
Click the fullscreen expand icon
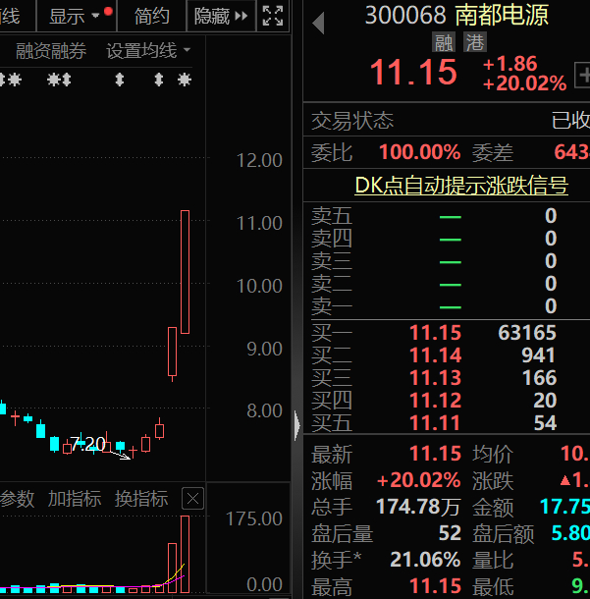273,16
